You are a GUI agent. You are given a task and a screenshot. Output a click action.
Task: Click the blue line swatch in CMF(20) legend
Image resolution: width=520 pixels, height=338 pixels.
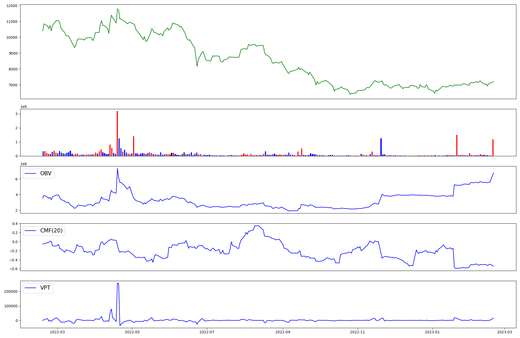[x=30, y=231]
